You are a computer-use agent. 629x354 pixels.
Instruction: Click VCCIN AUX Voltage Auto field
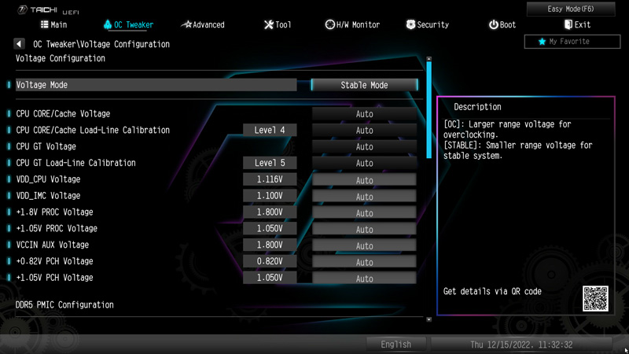point(364,246)
